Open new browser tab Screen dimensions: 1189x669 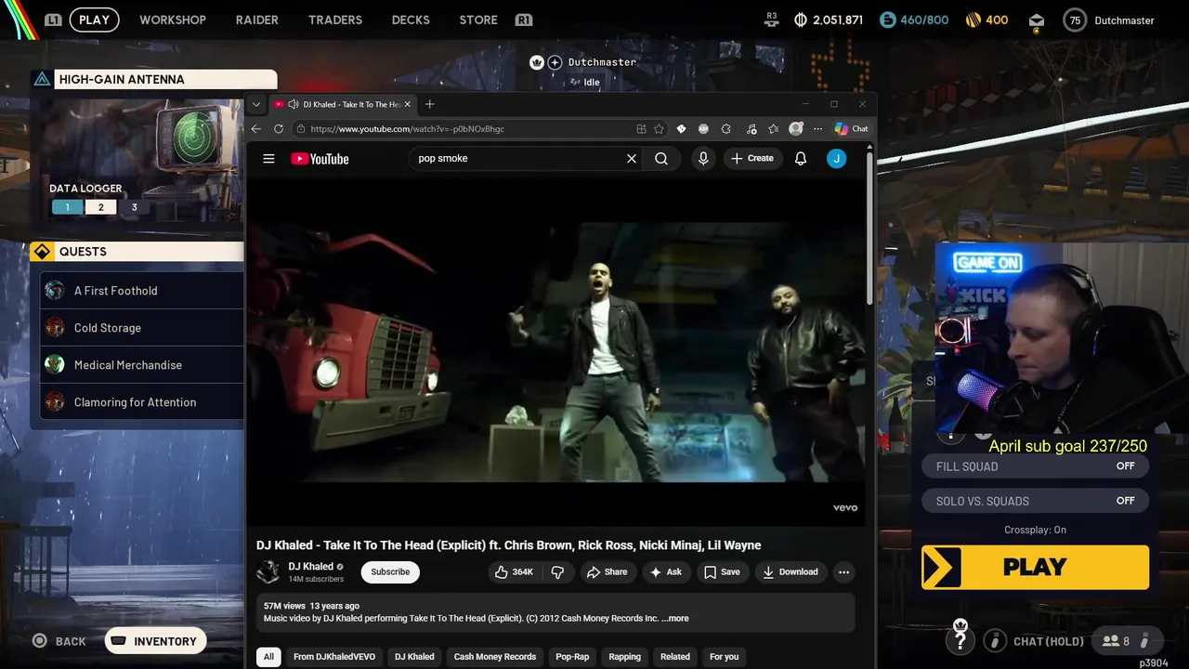[429, 104]
